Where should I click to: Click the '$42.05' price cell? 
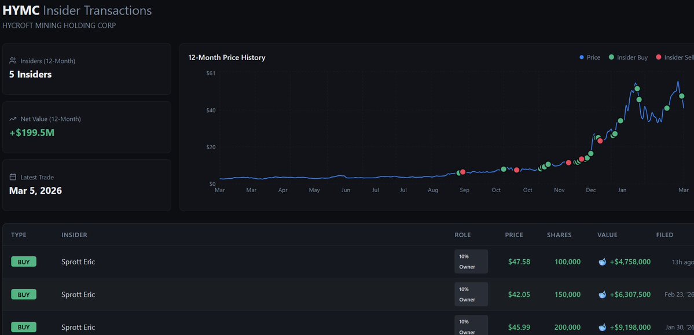coord(519,294)
